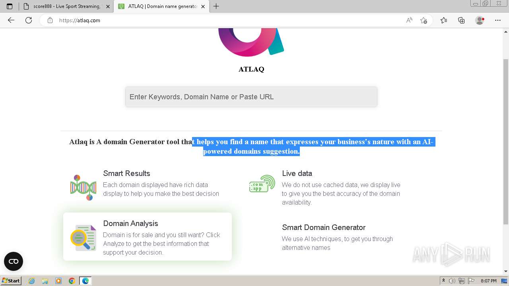Select the Smart Results heading

click(x=126, y=174)
